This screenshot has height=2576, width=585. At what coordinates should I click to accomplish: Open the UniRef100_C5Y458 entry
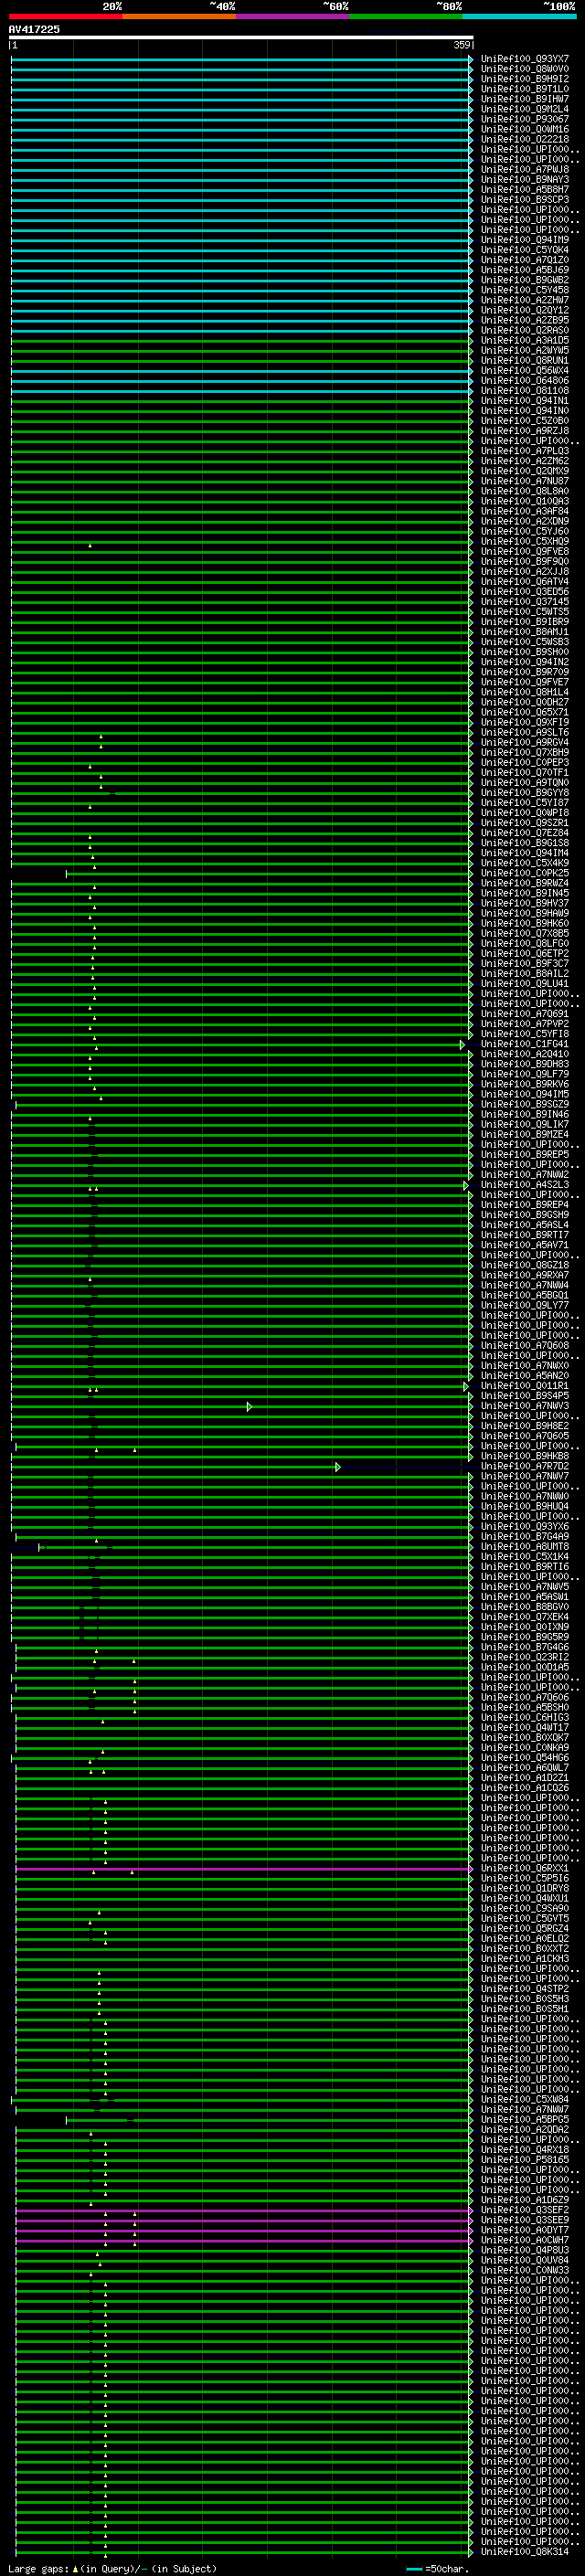pyautogui.click(x=524, y=290)
